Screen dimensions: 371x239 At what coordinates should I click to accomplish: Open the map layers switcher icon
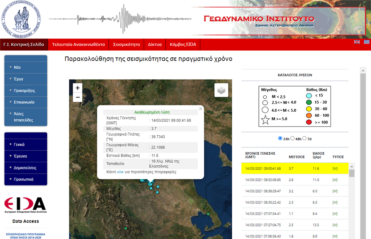coord(221,90)
